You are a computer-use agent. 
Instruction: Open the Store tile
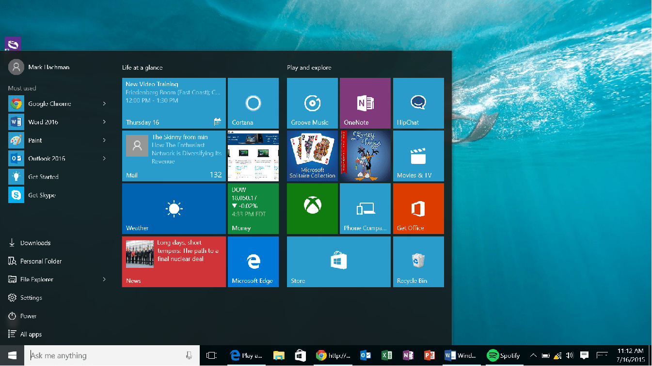point(338,262)
